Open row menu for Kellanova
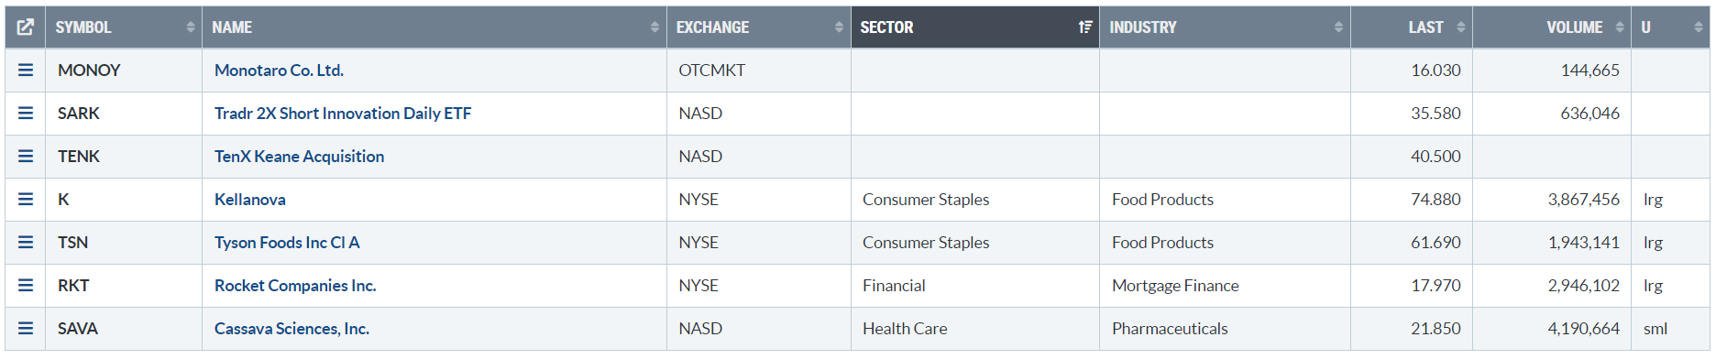 coord(26,200)
